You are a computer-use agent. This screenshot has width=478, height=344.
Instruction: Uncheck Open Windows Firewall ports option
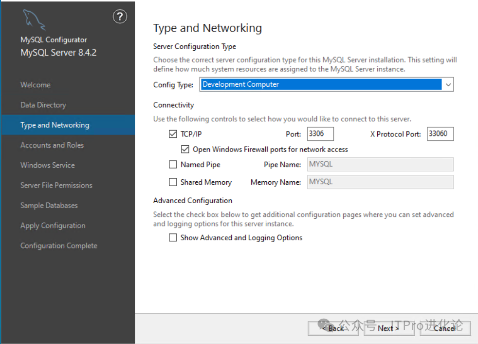pos(185,150)
